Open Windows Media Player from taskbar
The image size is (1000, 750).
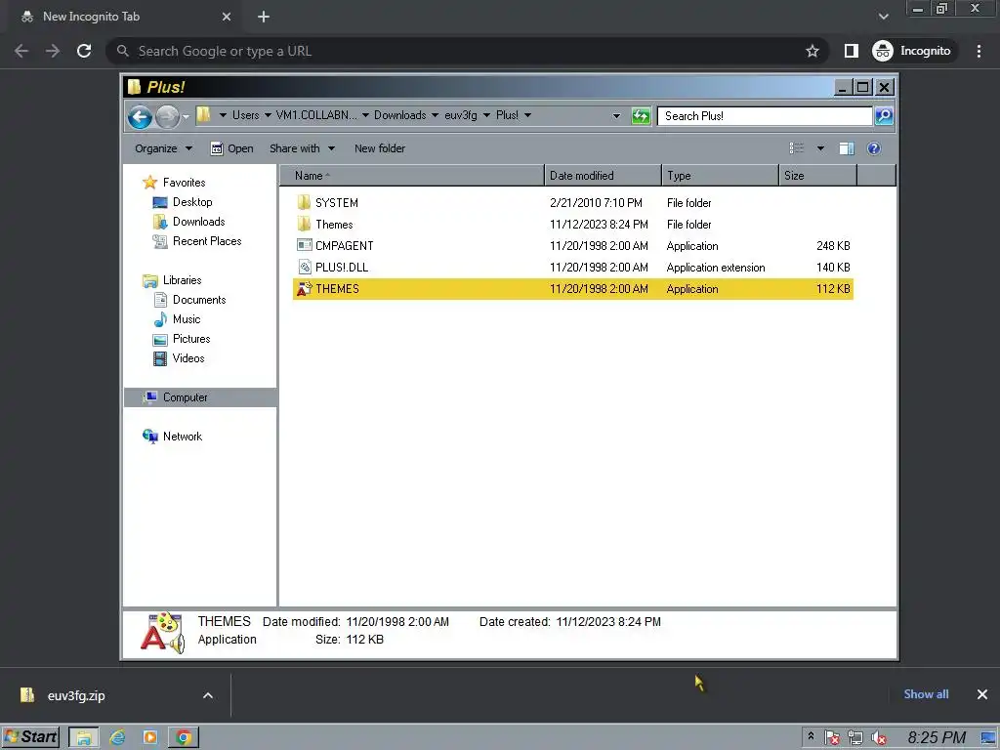pyautogui.click(x=150, y=737)
